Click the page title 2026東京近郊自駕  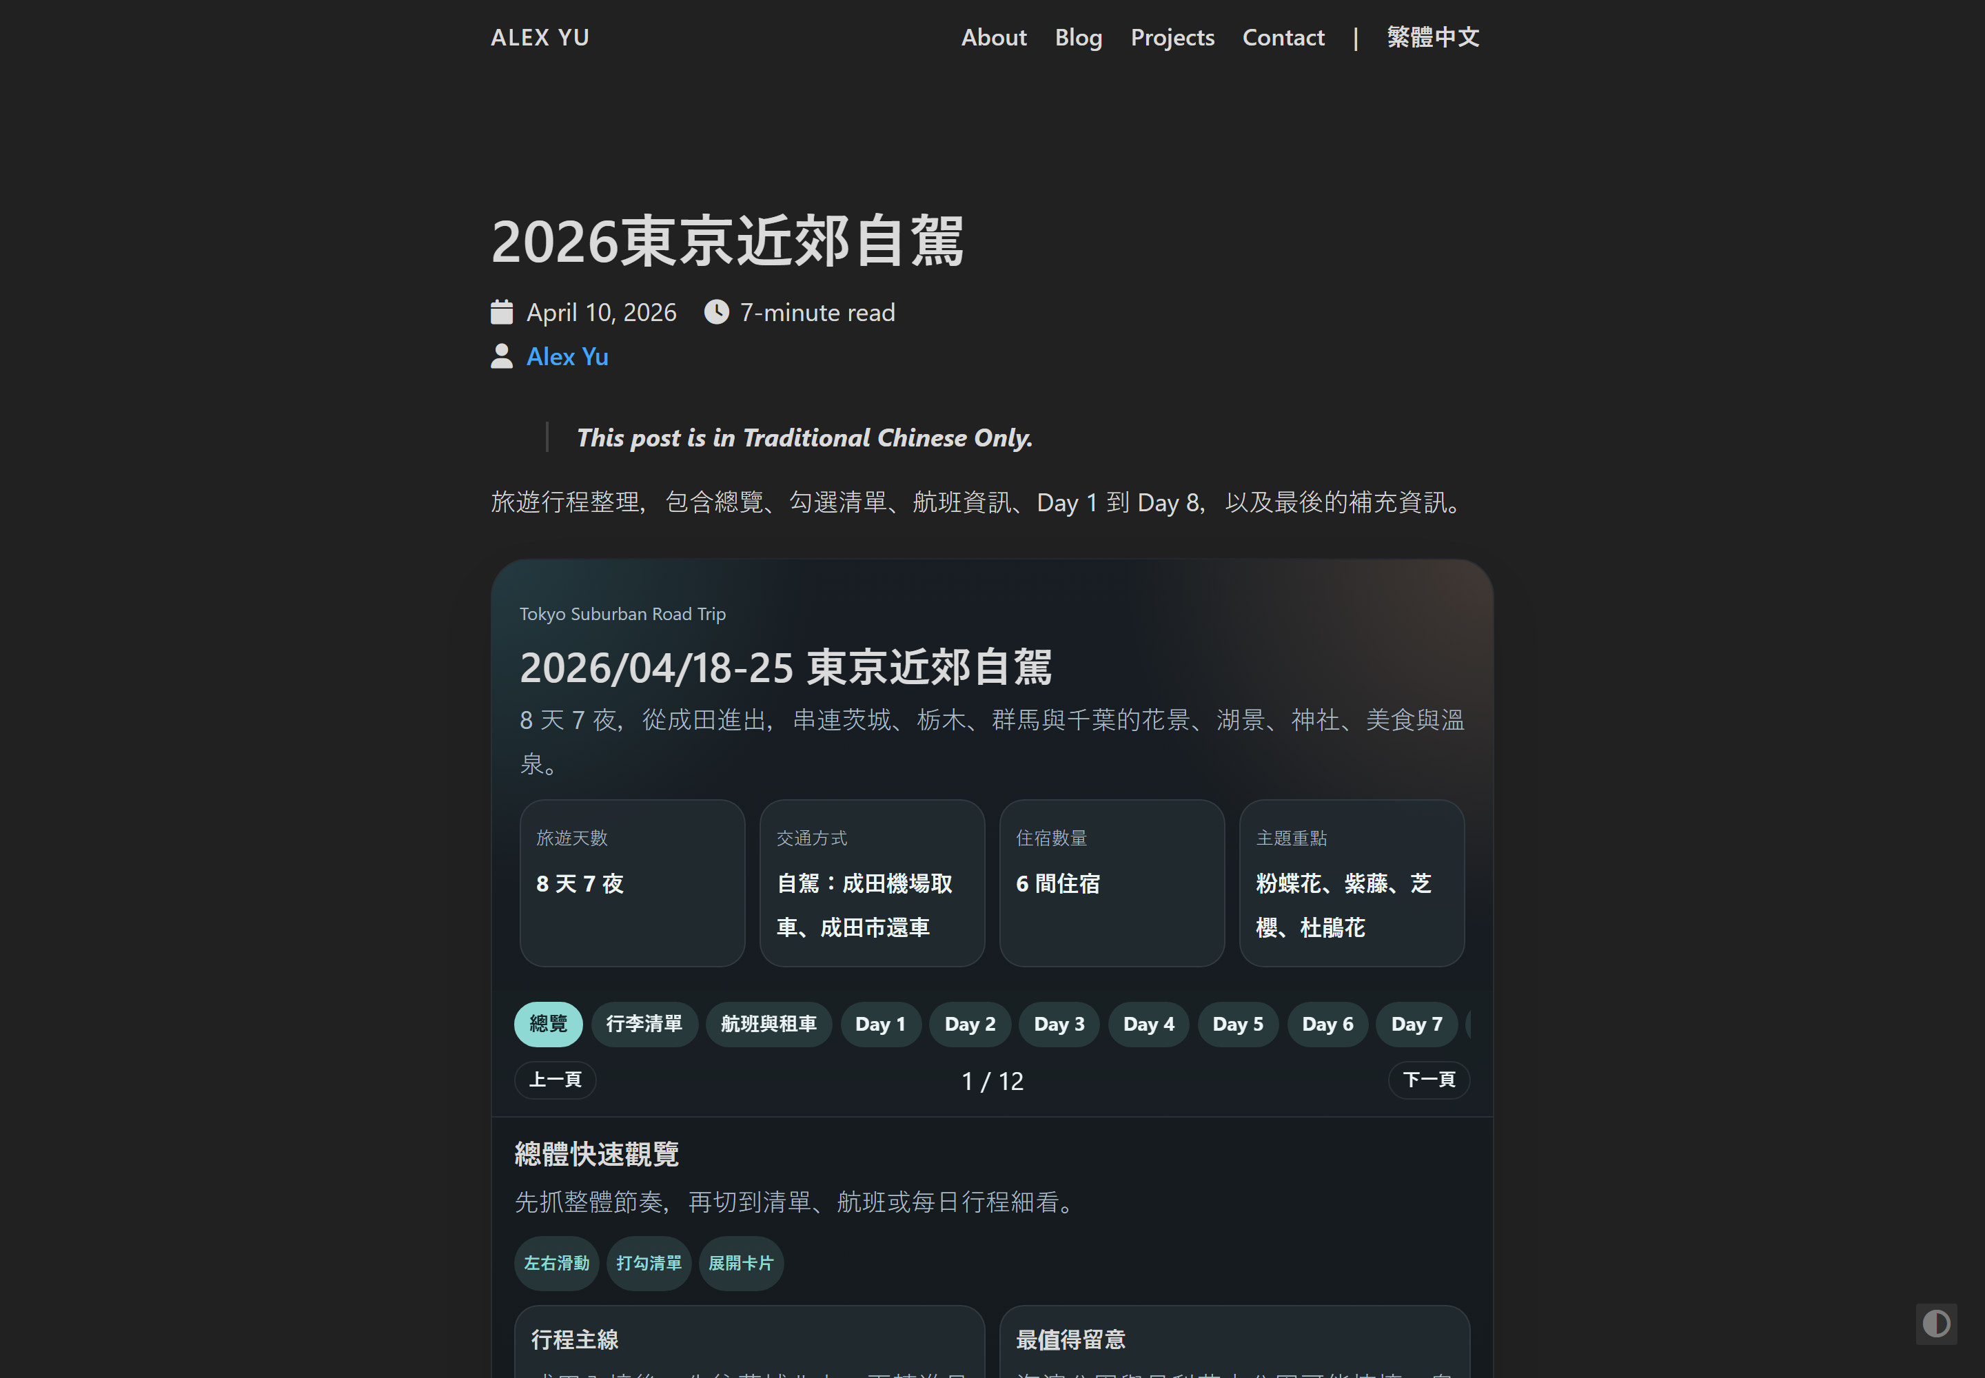(727, 242)
